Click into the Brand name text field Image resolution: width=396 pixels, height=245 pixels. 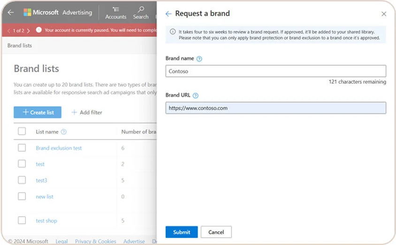(x=275, y=71)
